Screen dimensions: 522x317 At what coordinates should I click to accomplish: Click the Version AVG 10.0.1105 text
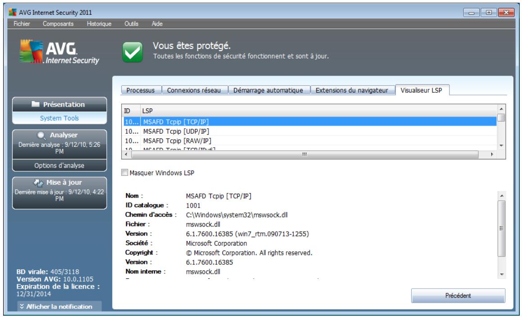pyautogui.click(x=55, y=279)
